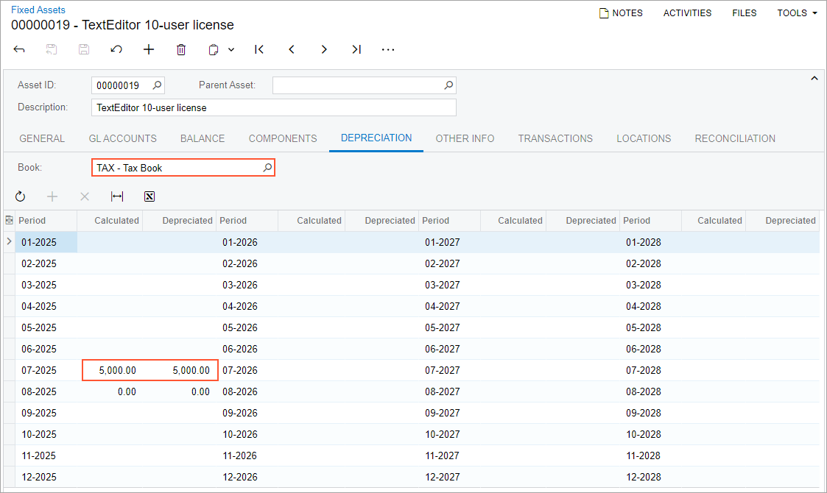Add a new fixed asset record
The image size is (827, 493).
[149, 49]
